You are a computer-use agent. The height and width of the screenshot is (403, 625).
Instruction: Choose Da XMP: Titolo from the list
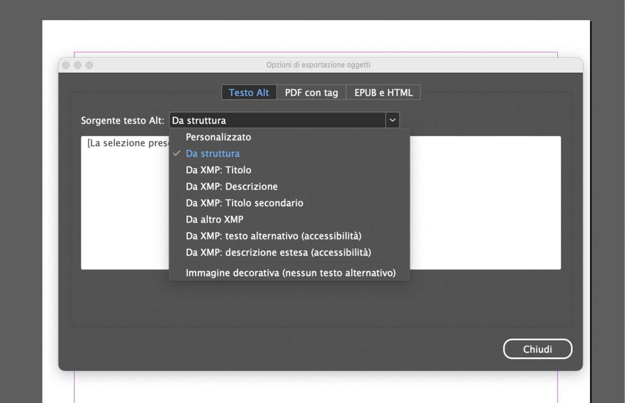[218, 170]
